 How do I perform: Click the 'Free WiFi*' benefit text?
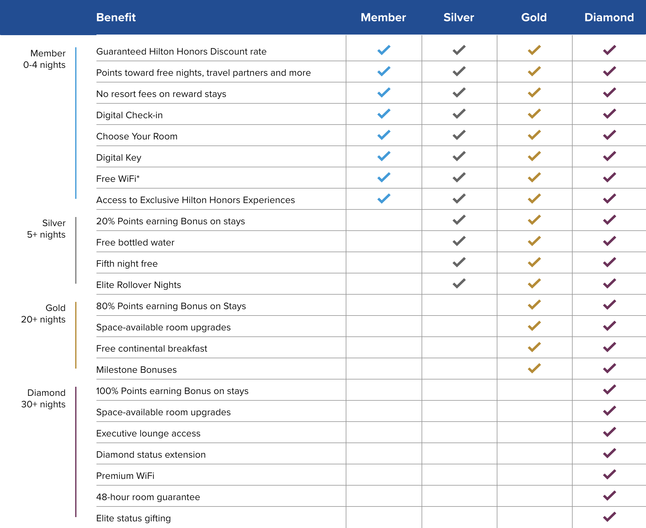click(118, 179)
